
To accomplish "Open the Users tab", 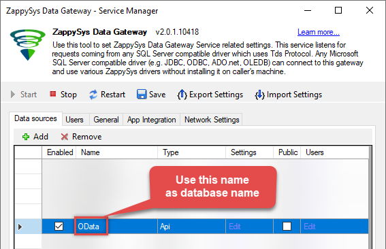I will click(74, 120).
